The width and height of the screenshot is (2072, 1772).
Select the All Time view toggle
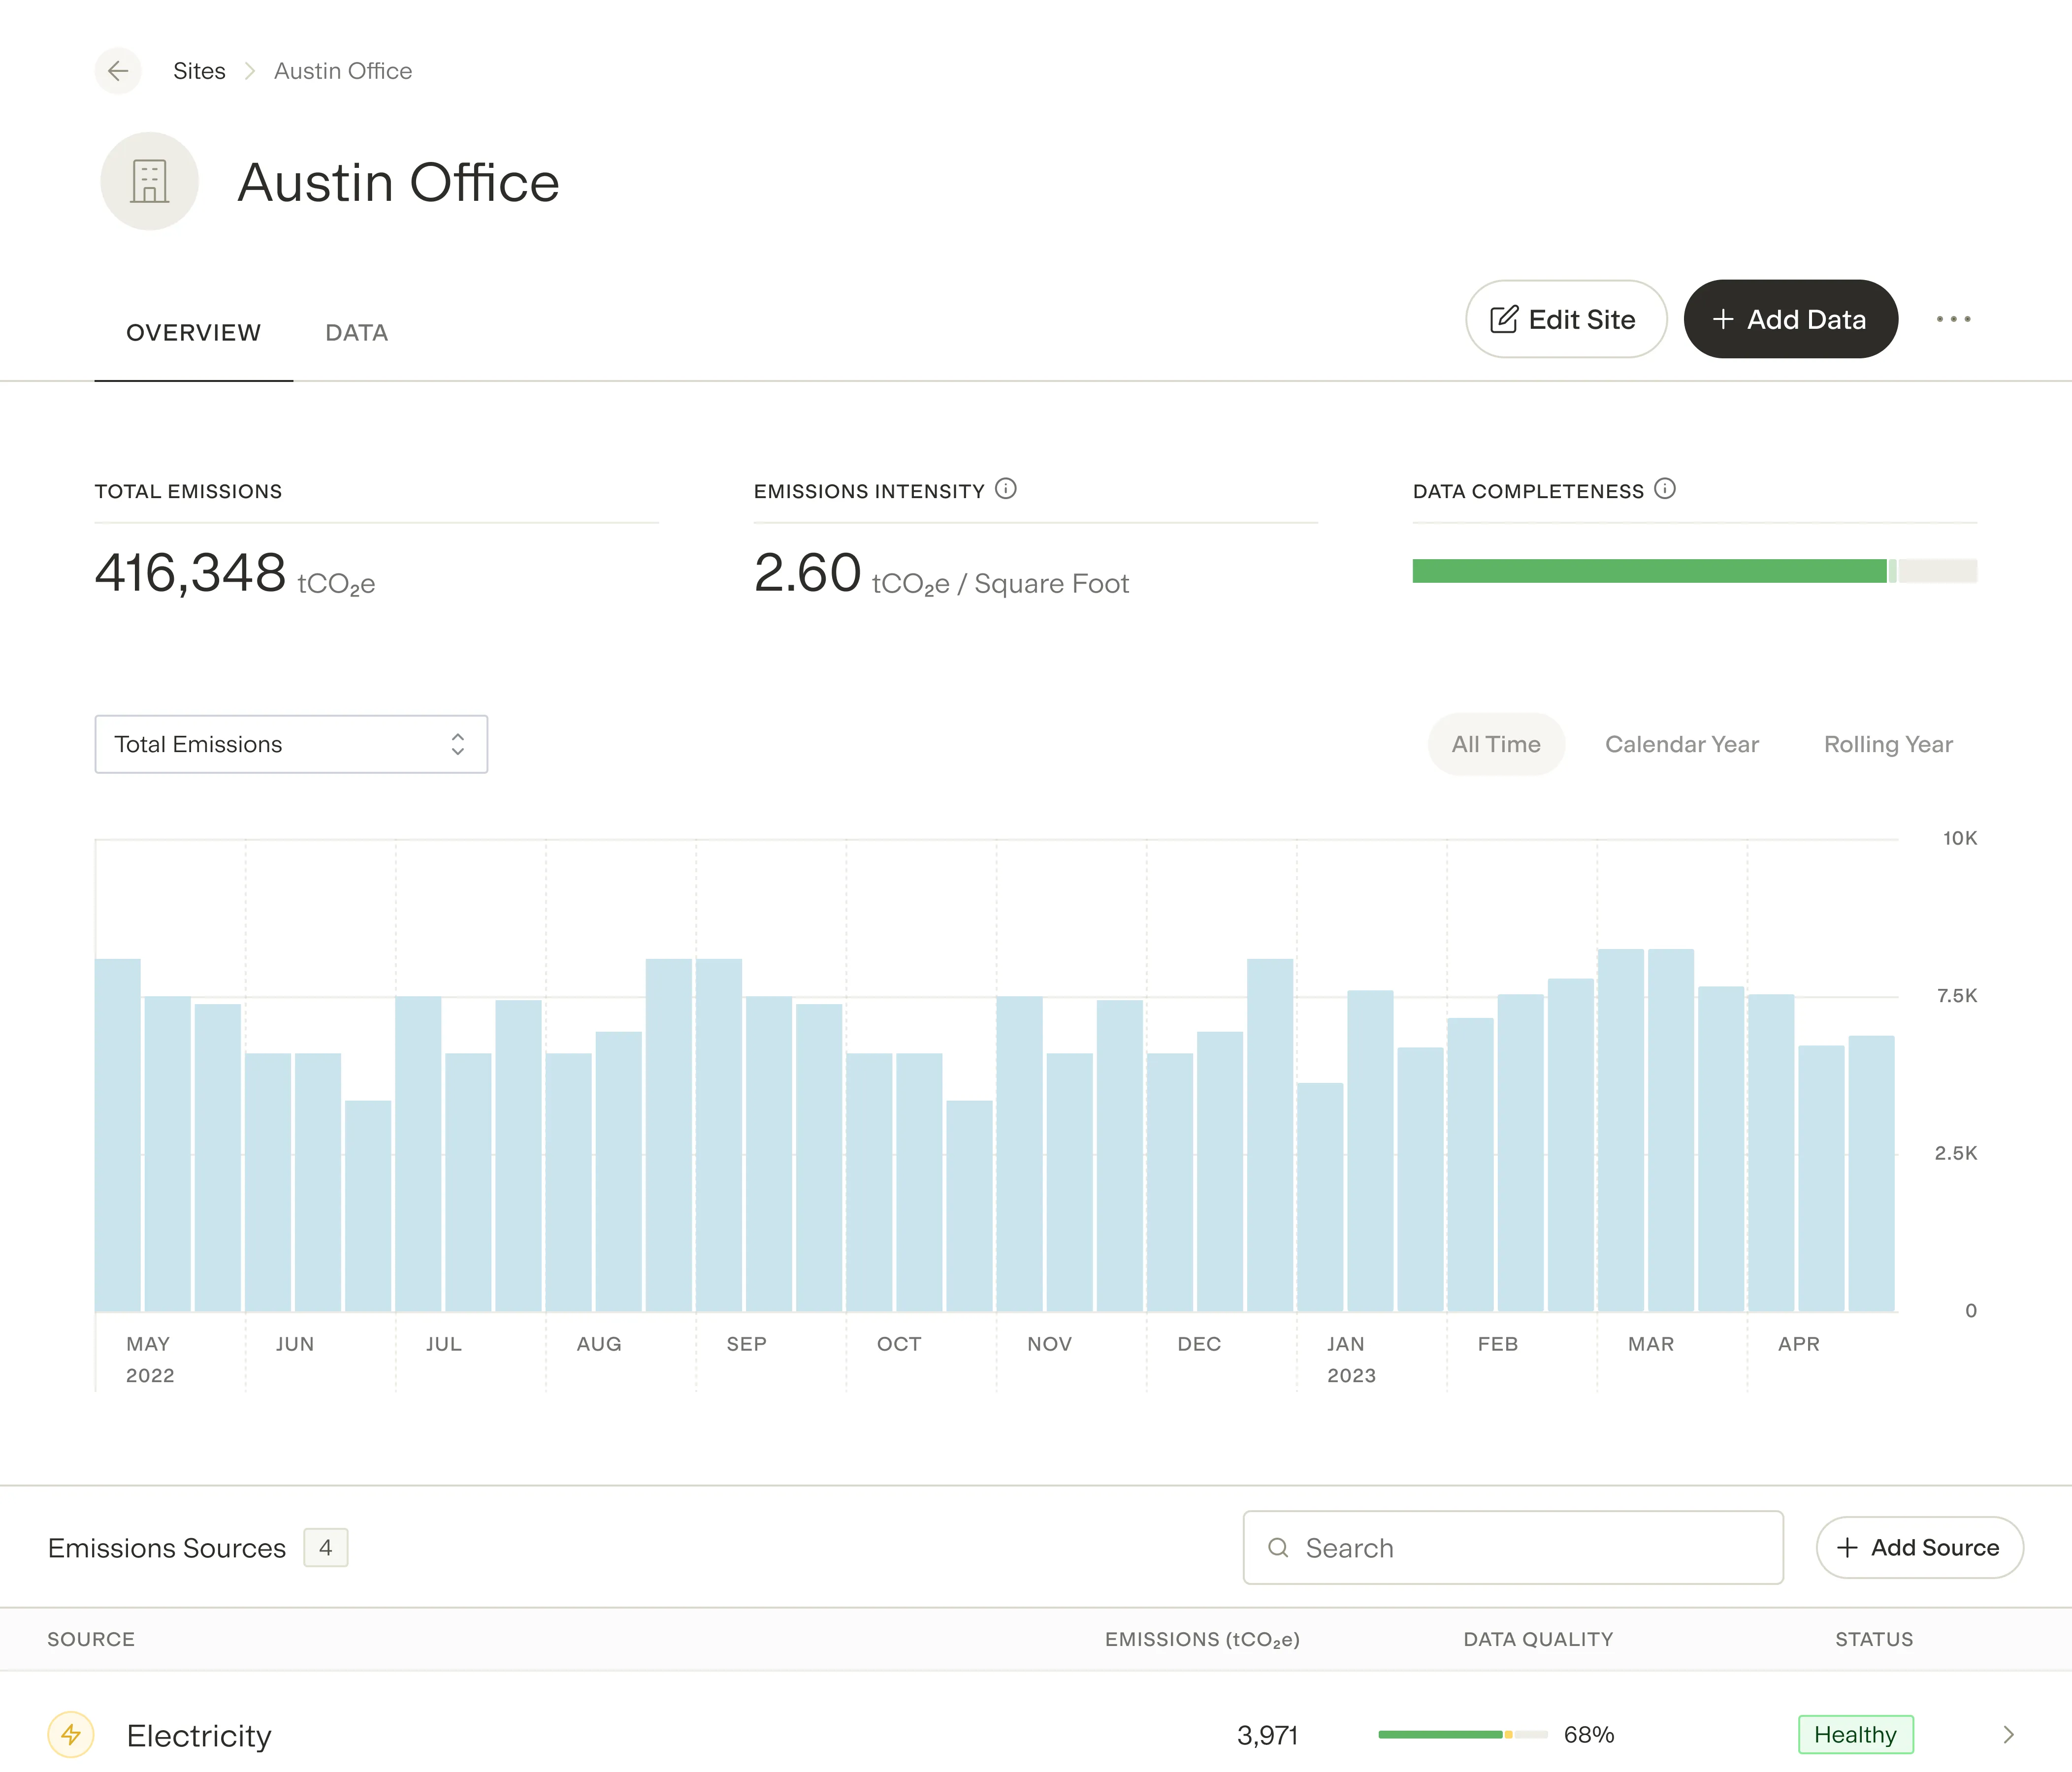(x=1496, y=744)
